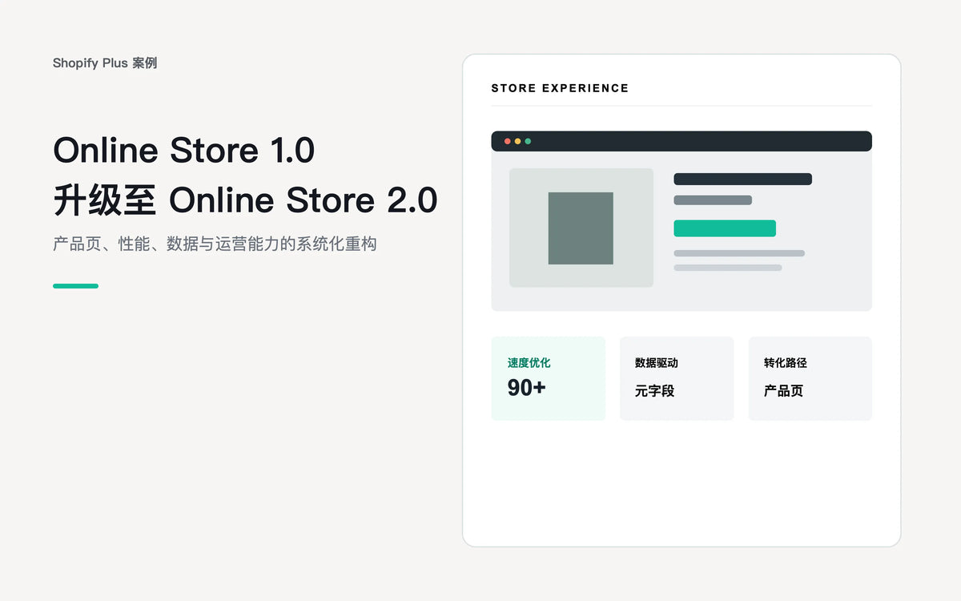Click the 'Shopify Plus 案例' label
Viewport: 961px width, 601px height.
pos(105,63)
